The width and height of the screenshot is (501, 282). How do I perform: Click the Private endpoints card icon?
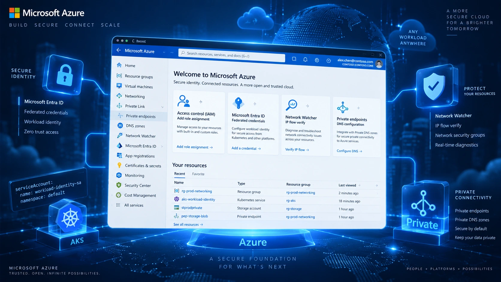[x=342, y=107]
